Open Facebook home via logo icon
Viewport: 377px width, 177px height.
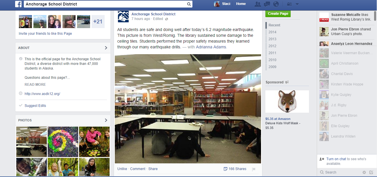pyautogui.click(x=18, y=4)
